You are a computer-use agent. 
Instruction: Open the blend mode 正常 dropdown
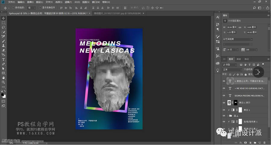coord(232,69)
